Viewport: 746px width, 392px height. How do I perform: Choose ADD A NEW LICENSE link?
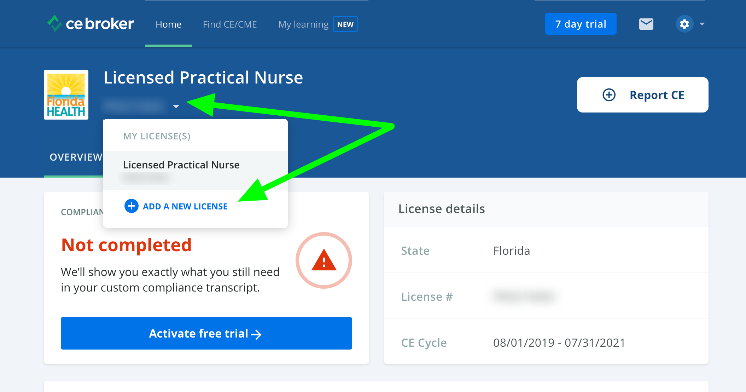pos(185,206)
